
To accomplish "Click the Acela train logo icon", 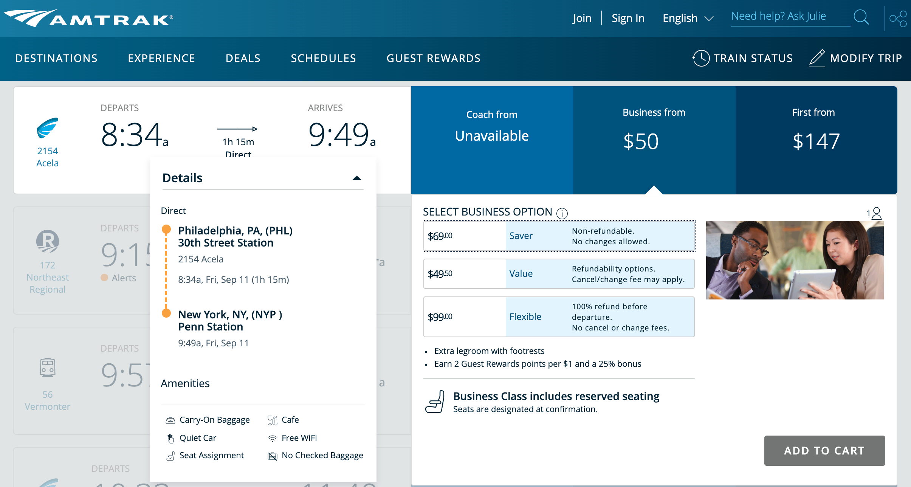I will pyautogui.click(x=48, y=128).
